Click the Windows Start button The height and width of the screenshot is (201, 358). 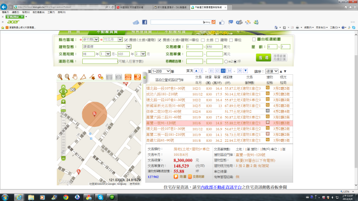(x=5, y=197)
